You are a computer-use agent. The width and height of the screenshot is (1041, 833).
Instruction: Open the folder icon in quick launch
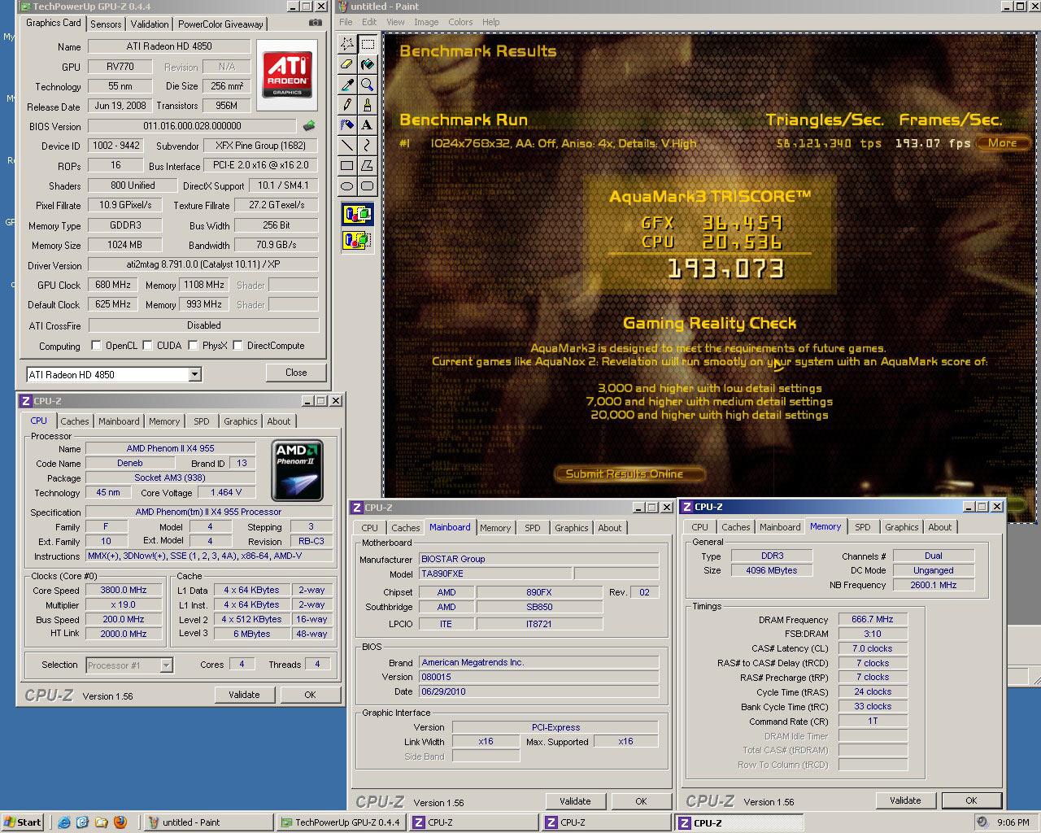coord(101,822)
